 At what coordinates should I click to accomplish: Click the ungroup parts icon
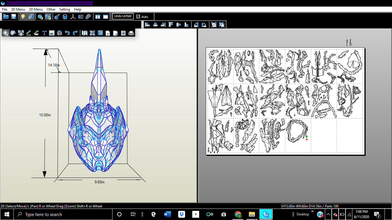coord(222,25)
